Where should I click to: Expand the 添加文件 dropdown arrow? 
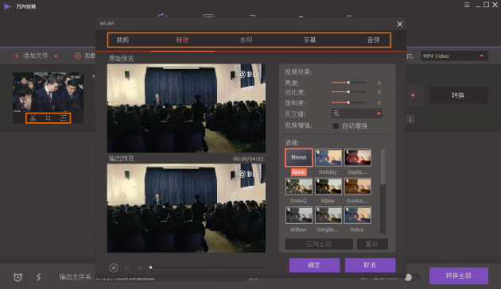(x=56, y=56)
